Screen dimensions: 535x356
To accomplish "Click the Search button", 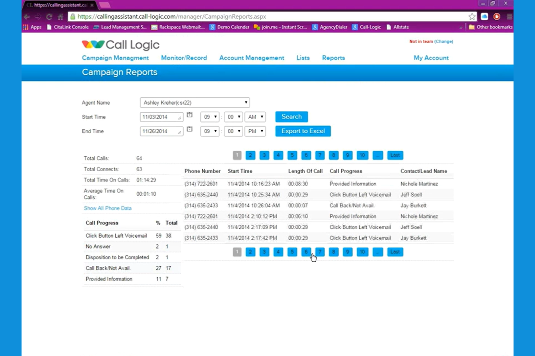I will (x=291, y=117).
